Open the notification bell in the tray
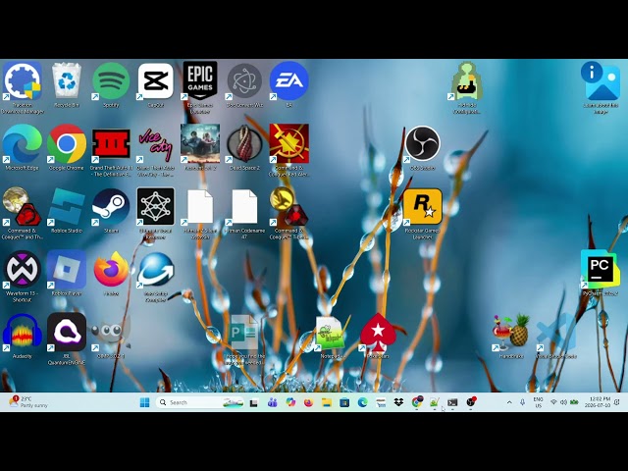 [x=617, y=402]
